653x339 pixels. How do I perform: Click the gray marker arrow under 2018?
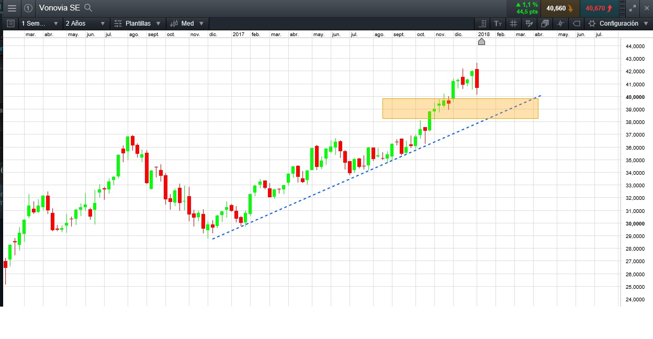point(481,41)
